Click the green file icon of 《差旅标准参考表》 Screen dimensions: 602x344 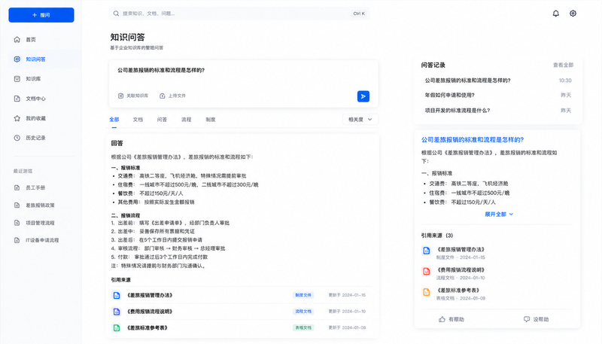(x=117, y=328)
